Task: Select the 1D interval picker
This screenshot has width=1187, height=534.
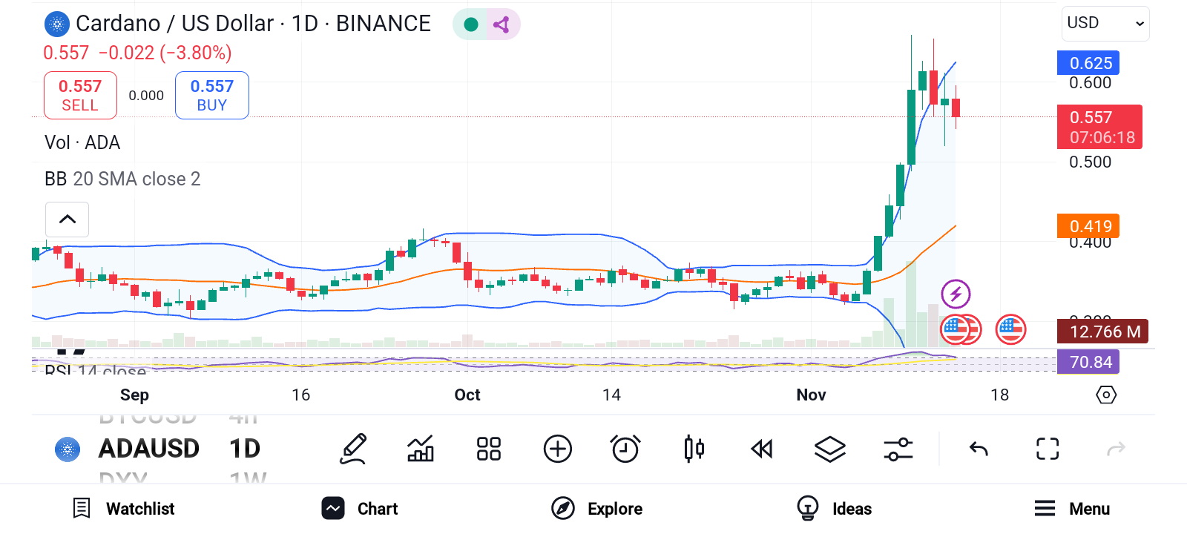Action: (x=245, y=449)
